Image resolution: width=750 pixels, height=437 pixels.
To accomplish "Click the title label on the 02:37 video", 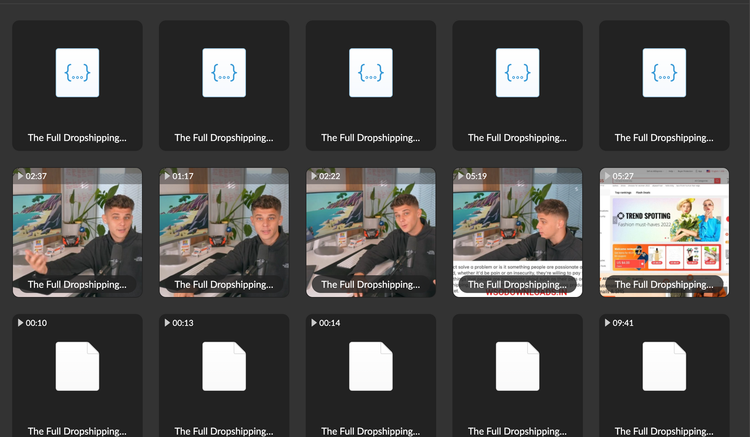I will 77,284.
